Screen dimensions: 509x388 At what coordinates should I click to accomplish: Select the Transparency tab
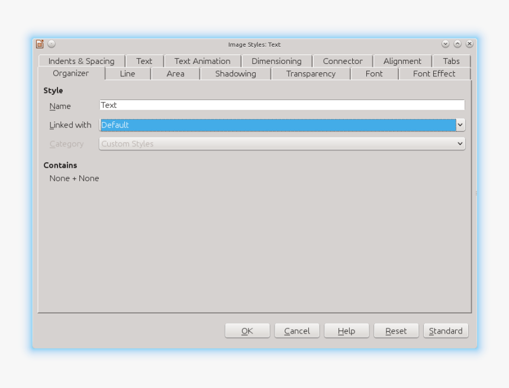[310, 74]
